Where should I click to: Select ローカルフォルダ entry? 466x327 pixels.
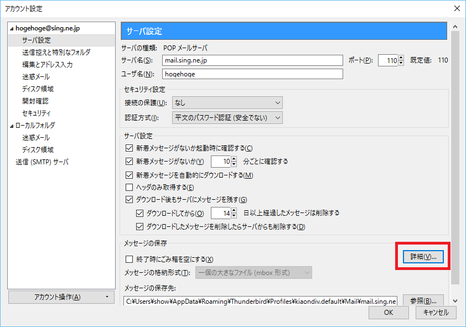coord(35,126)
